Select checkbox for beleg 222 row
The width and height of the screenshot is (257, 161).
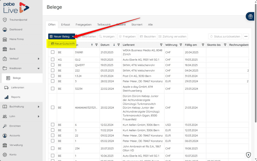click(x=53, y=70)
